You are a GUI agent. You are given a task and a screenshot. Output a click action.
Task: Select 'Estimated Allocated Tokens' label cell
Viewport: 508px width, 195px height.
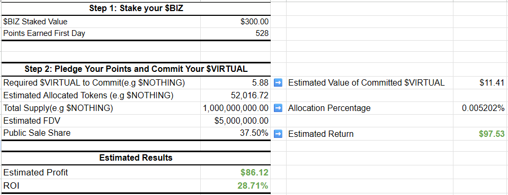coord(101,96)
